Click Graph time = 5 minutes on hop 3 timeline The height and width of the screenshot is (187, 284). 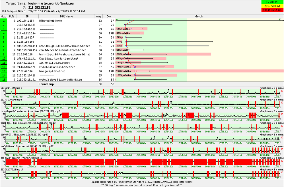(272, 88)
